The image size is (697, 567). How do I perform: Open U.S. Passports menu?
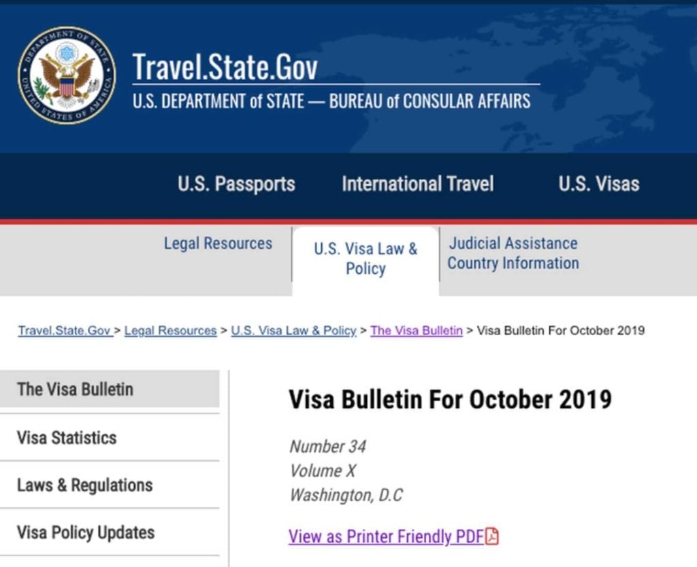(236, 184)
